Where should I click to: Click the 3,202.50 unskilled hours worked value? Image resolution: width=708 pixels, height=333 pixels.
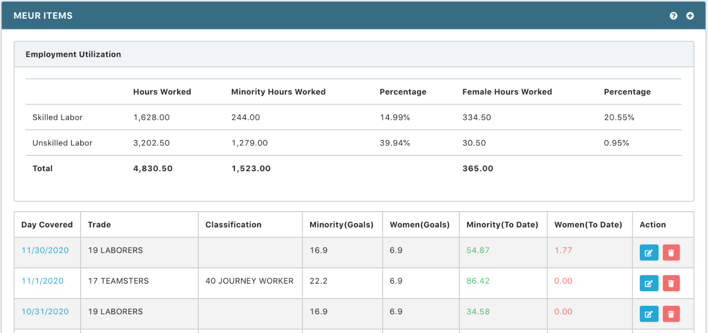coord(152,143)
